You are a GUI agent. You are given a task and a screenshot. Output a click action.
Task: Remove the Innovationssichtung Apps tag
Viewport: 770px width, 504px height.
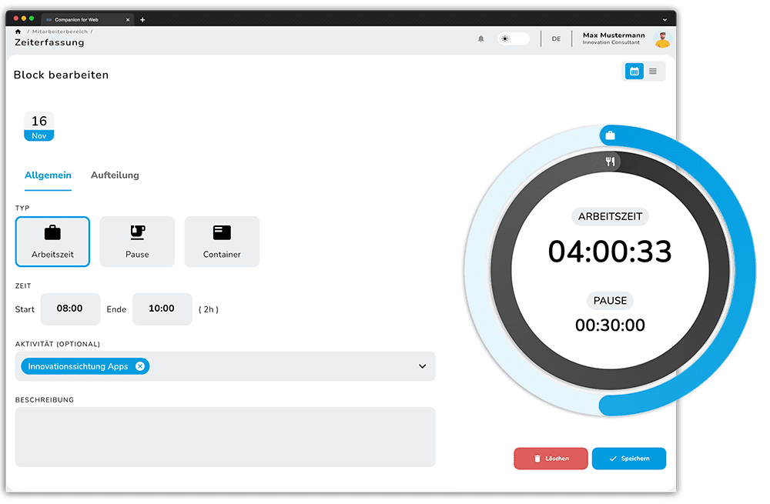coord(139,366)
